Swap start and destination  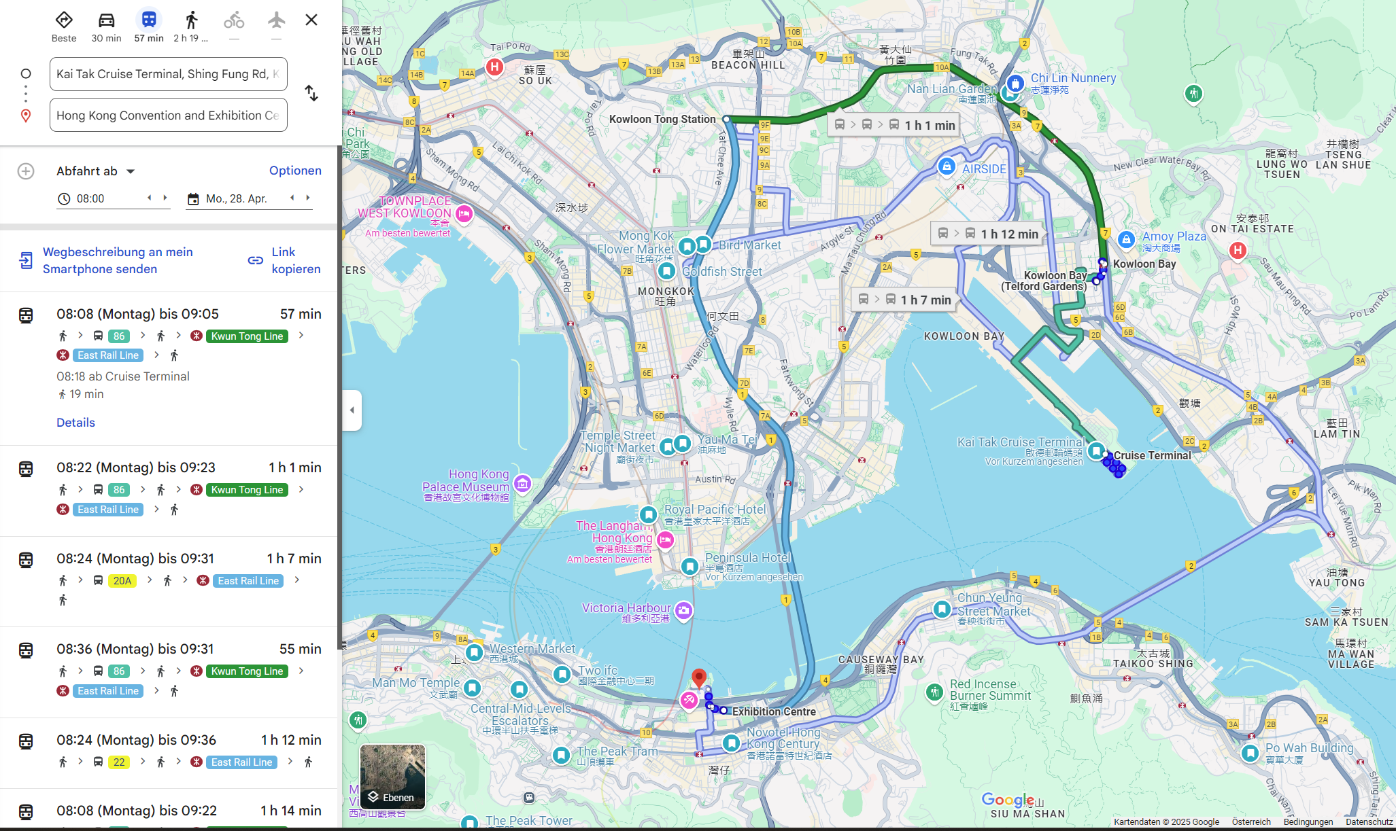311,93
